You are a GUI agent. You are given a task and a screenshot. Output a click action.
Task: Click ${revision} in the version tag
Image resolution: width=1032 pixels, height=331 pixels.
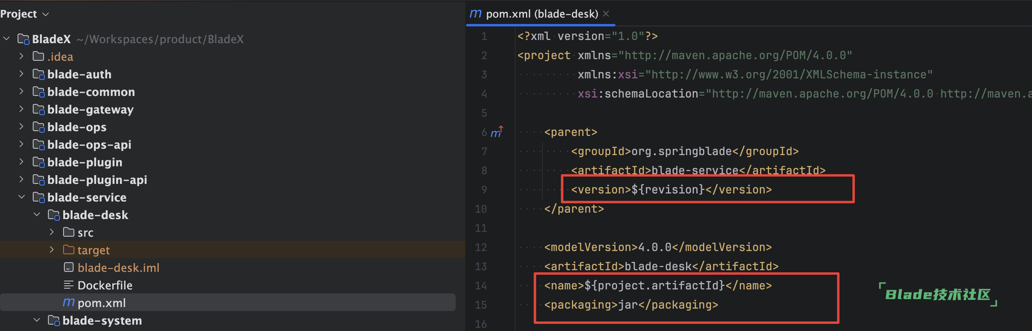tap(668, 189)
